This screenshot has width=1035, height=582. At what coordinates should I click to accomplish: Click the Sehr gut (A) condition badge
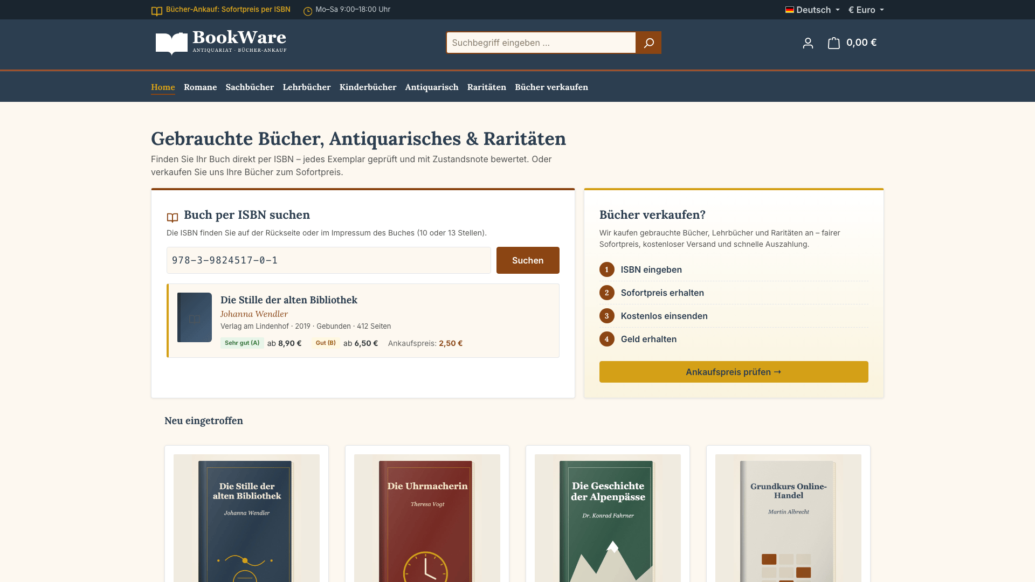click(242, 343)
